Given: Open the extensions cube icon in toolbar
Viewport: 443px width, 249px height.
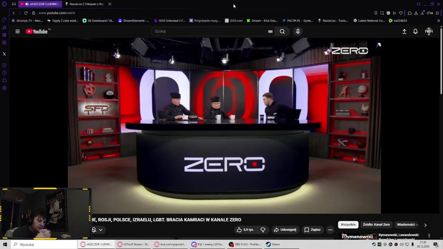Looking at the screenshot, I should [410, 13].
